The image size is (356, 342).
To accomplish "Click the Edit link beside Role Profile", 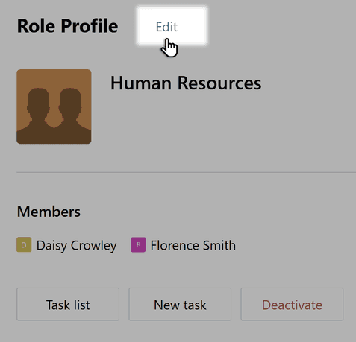I will click(x=166, y=27).
